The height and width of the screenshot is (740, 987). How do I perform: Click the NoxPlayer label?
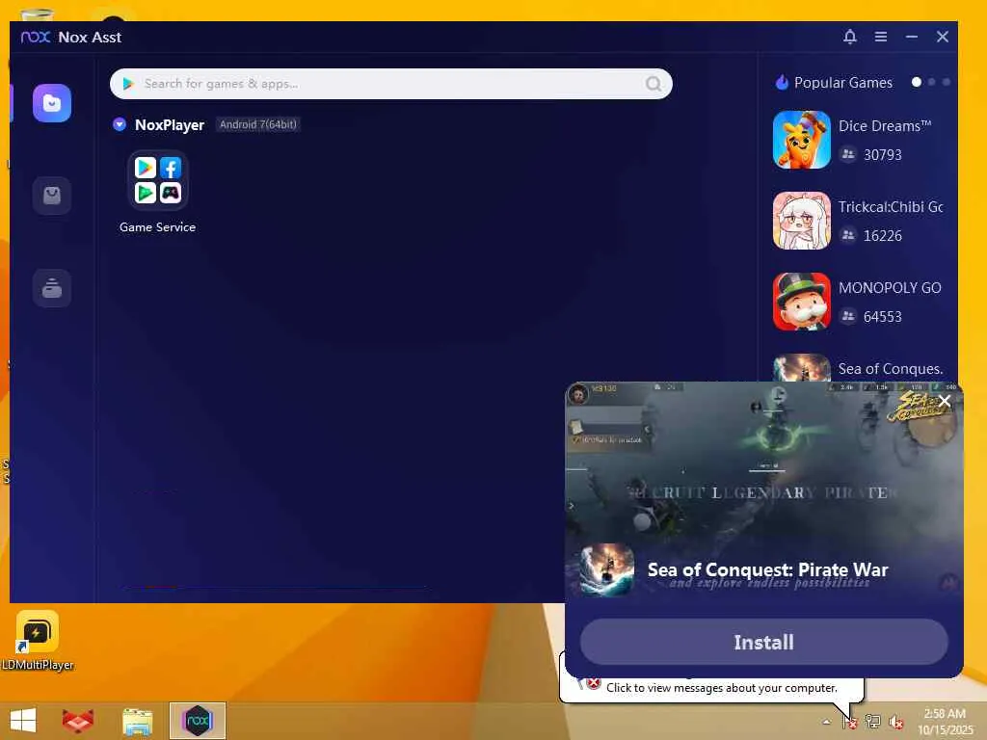point(170,125)
